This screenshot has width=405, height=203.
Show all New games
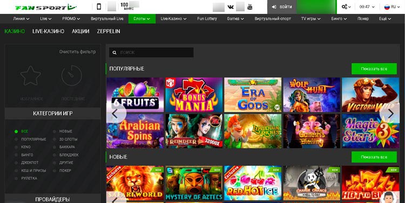[374, 157]
